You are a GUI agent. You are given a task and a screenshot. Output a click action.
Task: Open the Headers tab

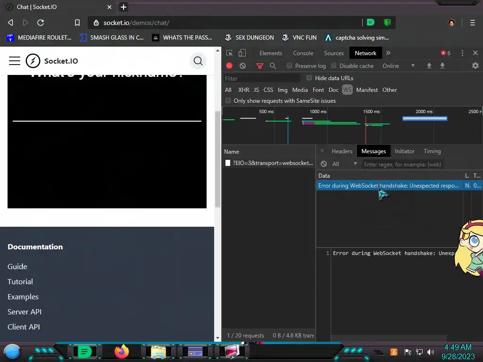(x=342, y=151)
